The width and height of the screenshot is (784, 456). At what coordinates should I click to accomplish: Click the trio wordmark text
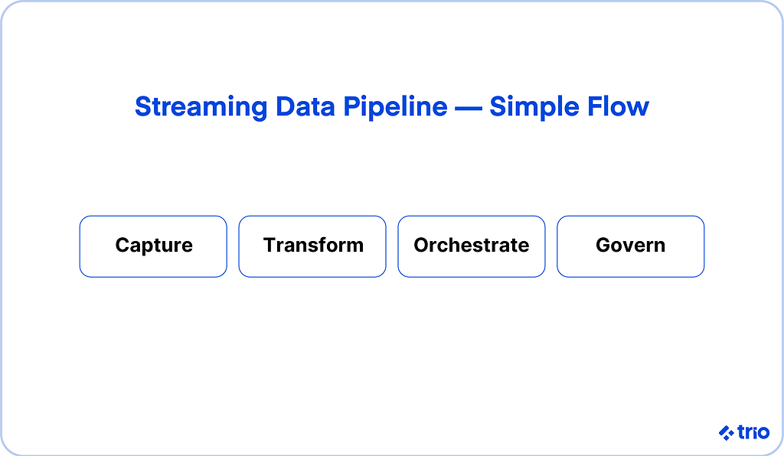click(x=754, y=432)
